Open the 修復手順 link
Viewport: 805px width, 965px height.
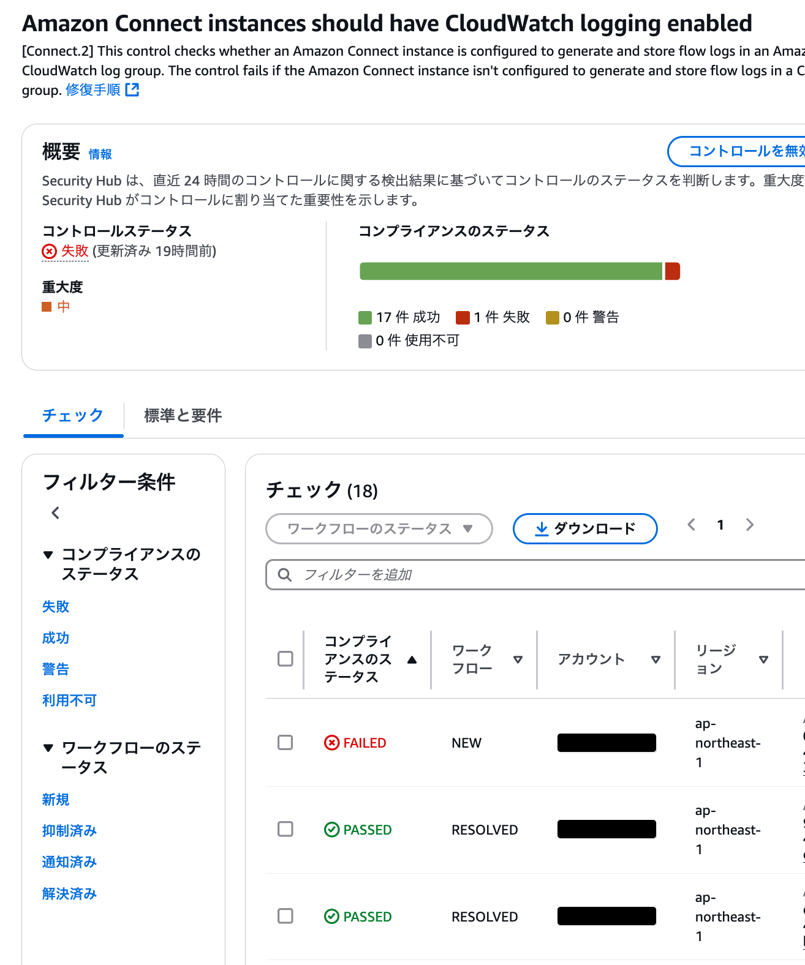(93, 90)
